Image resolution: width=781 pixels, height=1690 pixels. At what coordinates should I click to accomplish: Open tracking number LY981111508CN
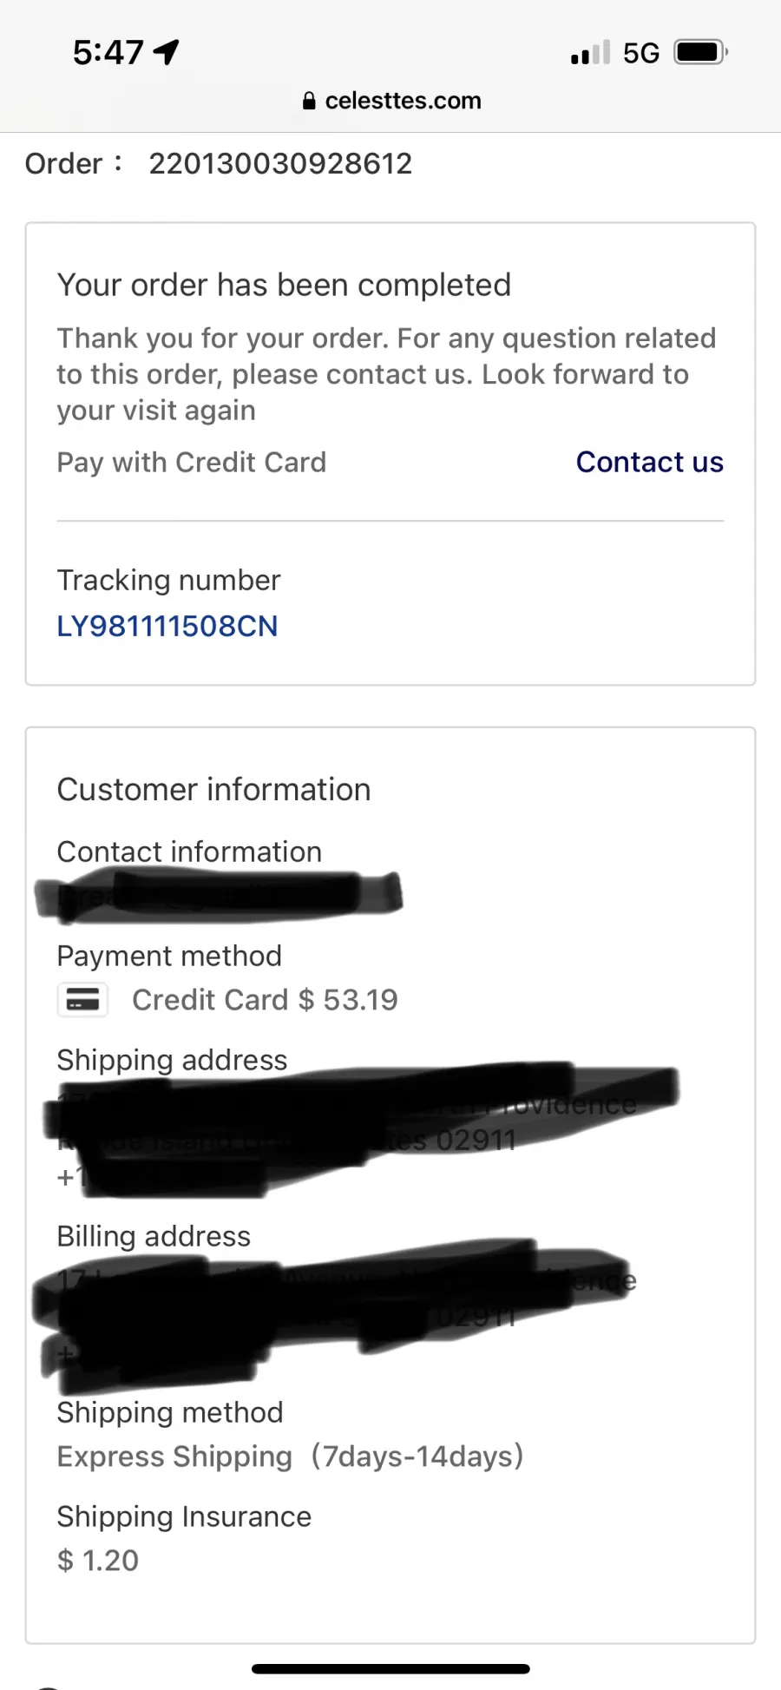click(167, 626)
